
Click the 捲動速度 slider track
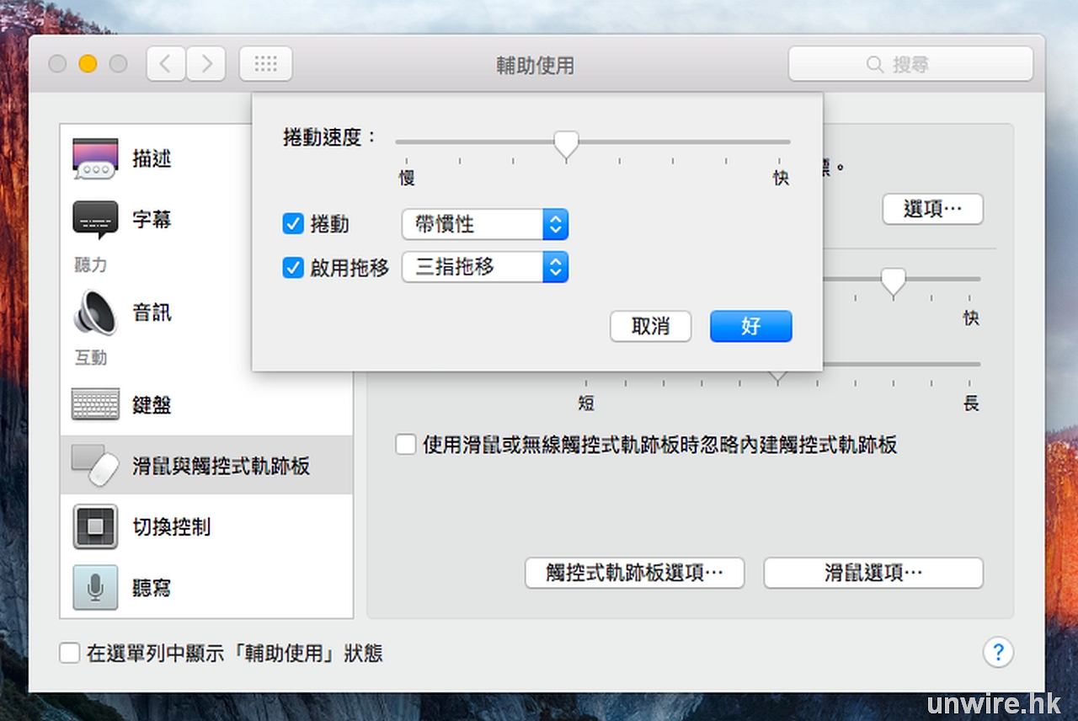coord(593,142)
